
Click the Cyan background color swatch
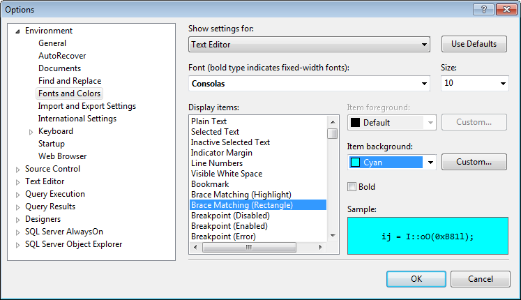[x=355, y=163]
